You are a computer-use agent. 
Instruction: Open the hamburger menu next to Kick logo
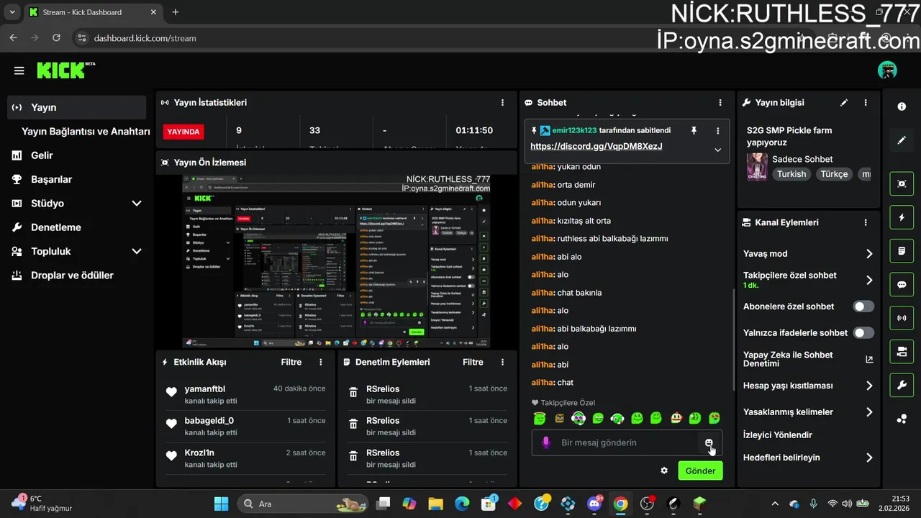[x=19, y=71]
